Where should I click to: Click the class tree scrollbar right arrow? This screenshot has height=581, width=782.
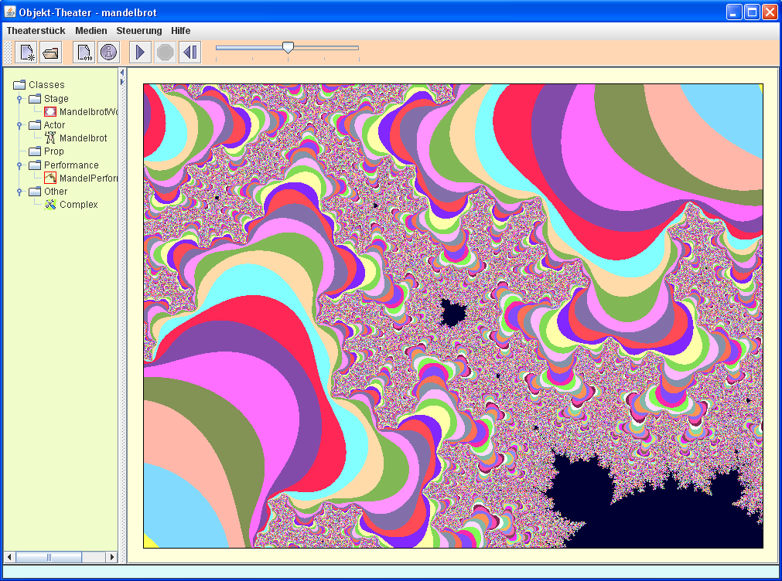pyautogui.click(x=112, y=557)
